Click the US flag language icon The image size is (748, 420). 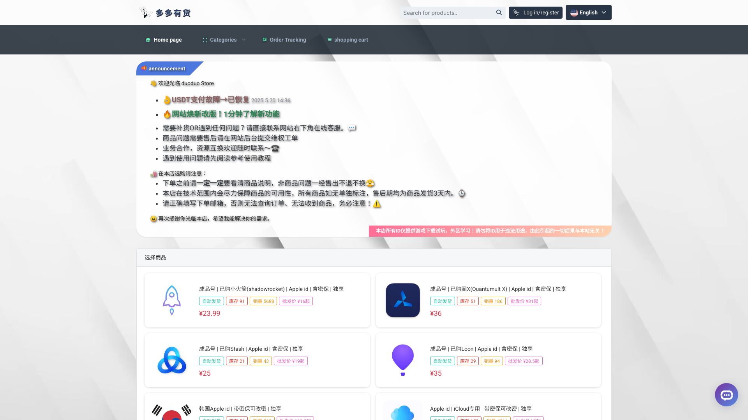pyautogui.click(x=574, y=12)
